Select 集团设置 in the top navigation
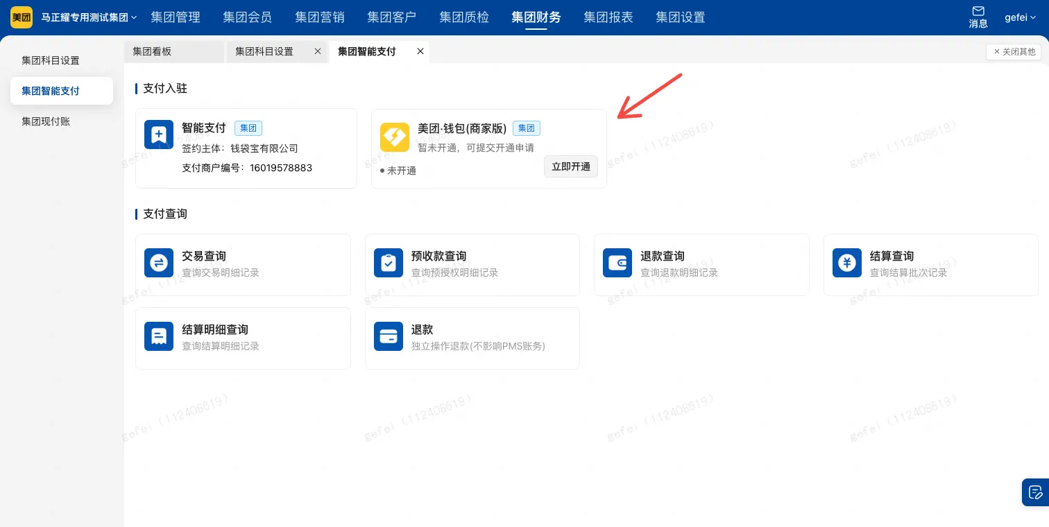Viewport: 1049px width, 527px height. tap(681, 17)
